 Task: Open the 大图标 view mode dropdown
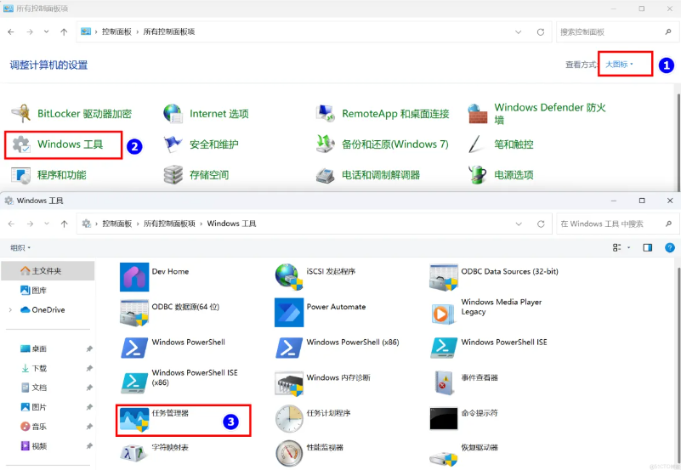[x=619, y=65]
